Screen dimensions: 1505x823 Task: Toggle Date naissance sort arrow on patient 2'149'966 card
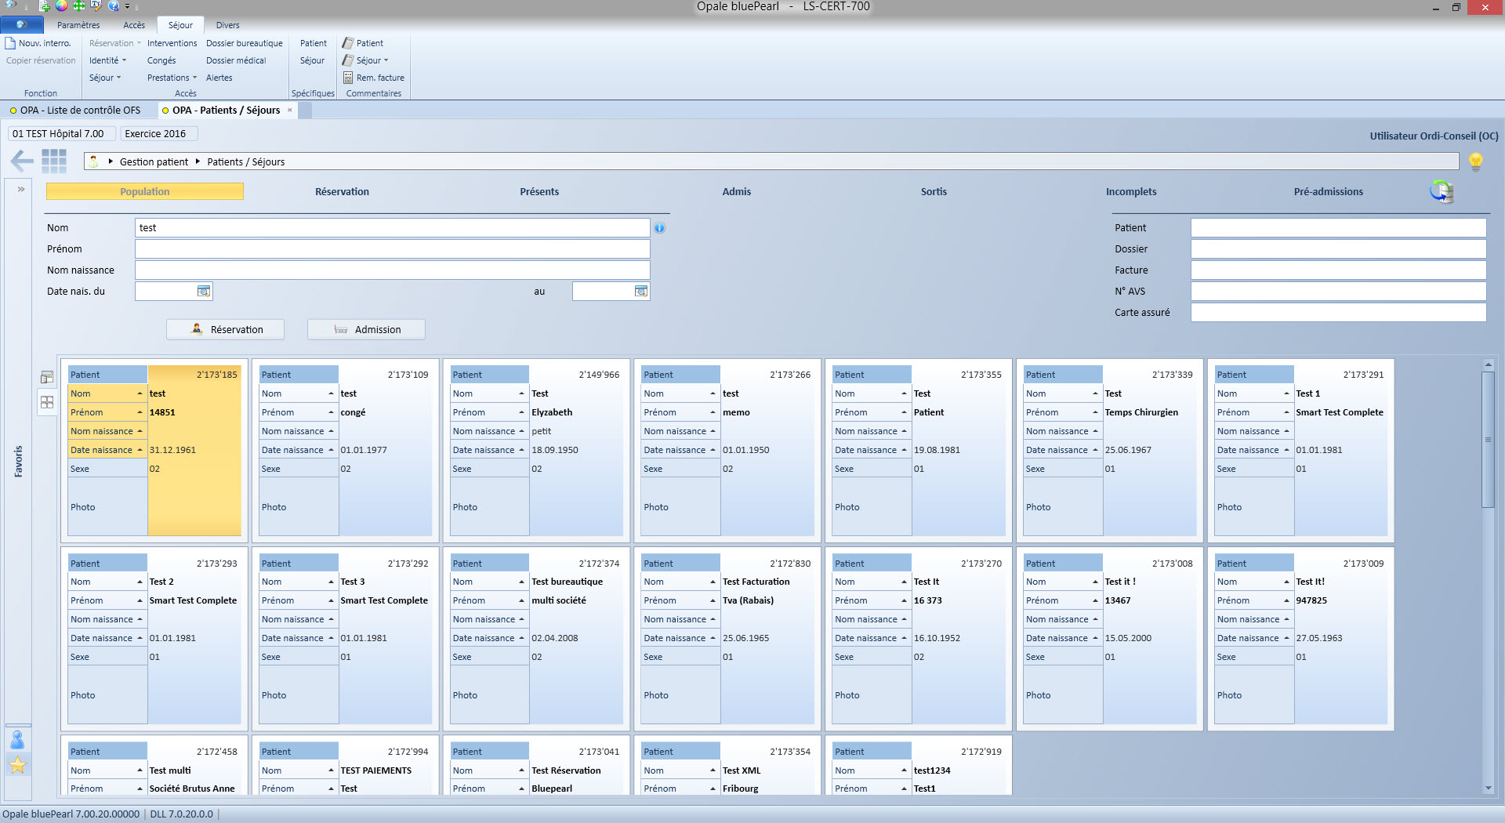coord(521,450)
